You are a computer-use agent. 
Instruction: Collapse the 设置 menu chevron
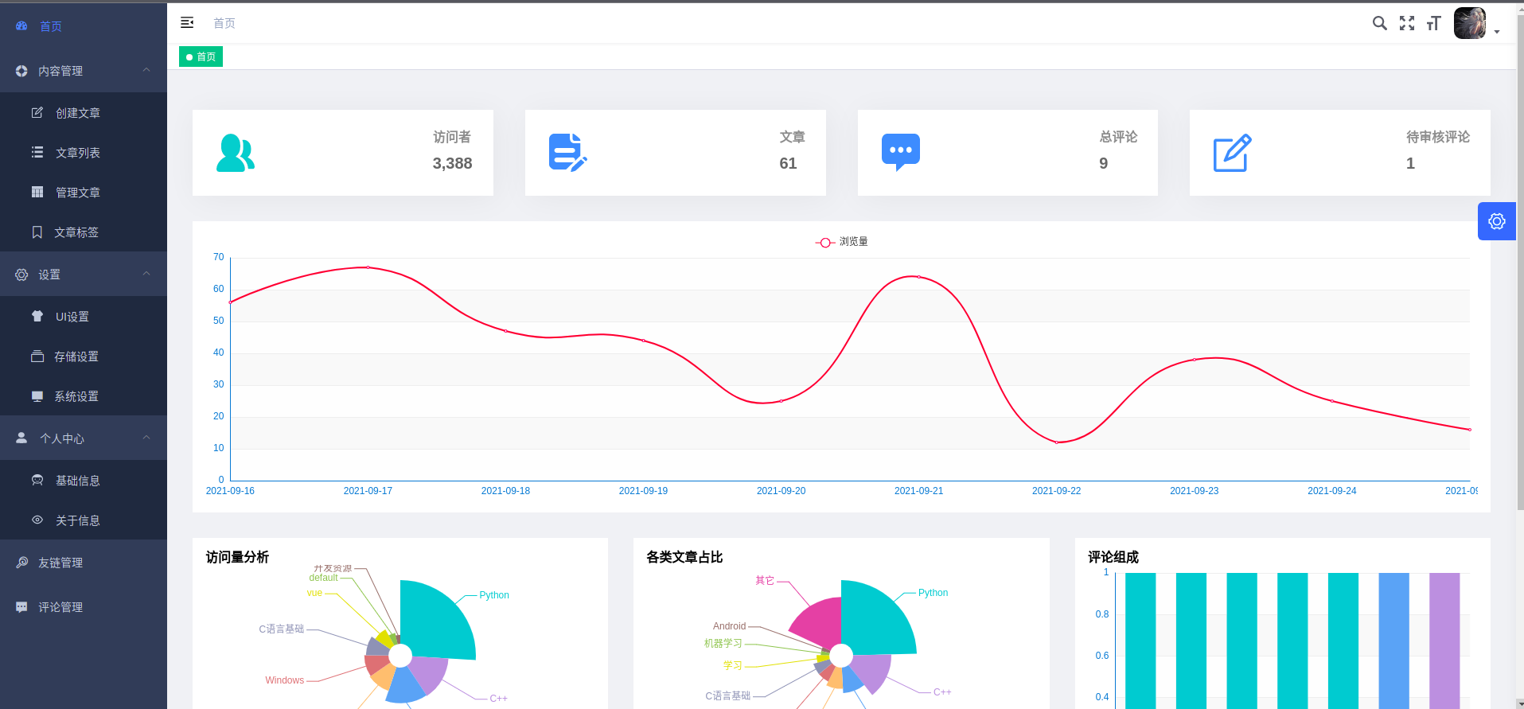pos(146,274)
